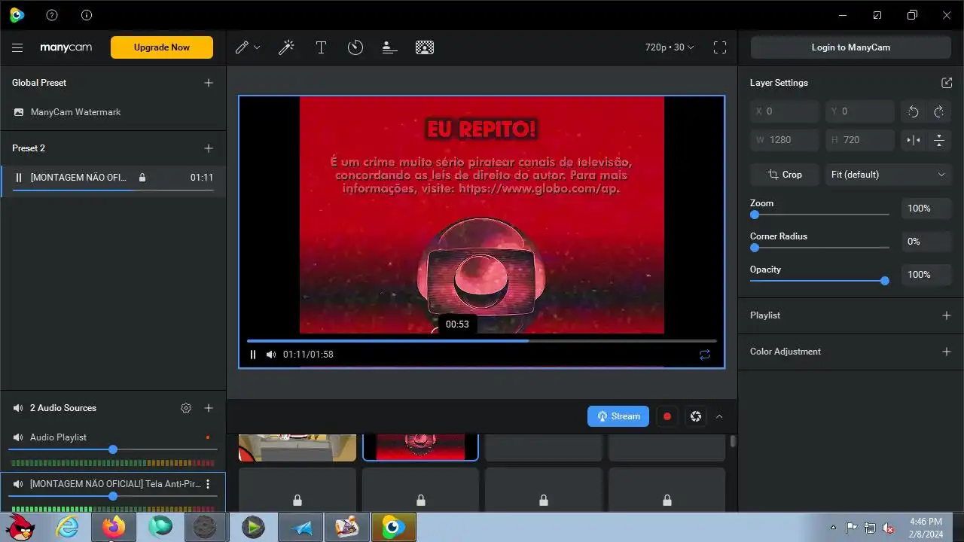Click the width W input field
The image size is (964, 542).
pos(785,140)
